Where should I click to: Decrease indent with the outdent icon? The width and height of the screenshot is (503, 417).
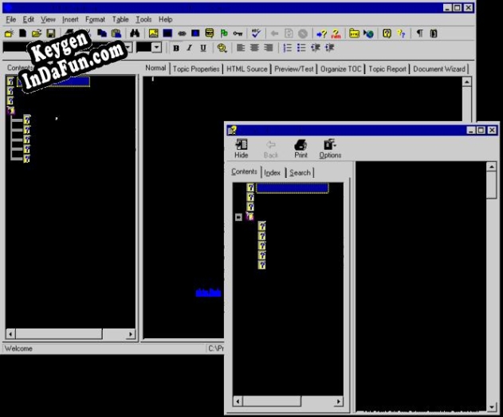(x=315, y=48)
